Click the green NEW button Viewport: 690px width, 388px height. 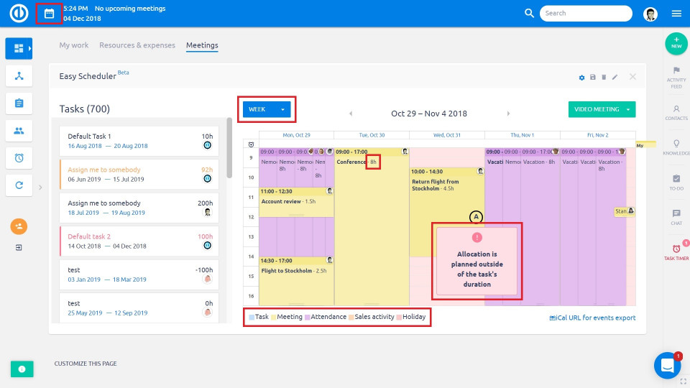tap(676, 44)
